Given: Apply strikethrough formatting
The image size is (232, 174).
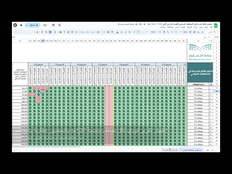Looking at the screenshot, I should pyautogui.click(x=121, y=32).
